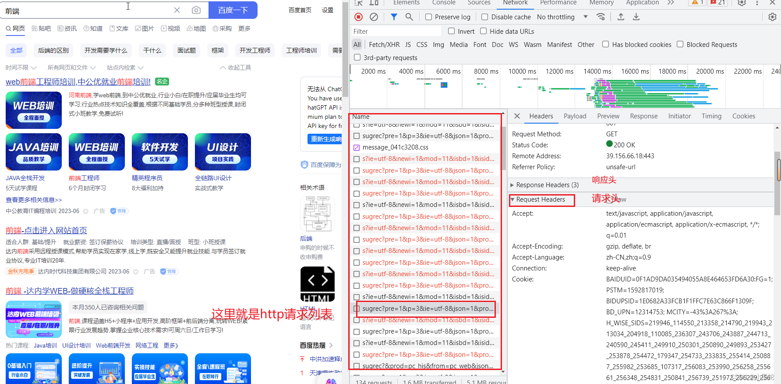Click the errors count badge showing 21
The width and height of the screenshot is (781, 384).
(x=718, y=3)
